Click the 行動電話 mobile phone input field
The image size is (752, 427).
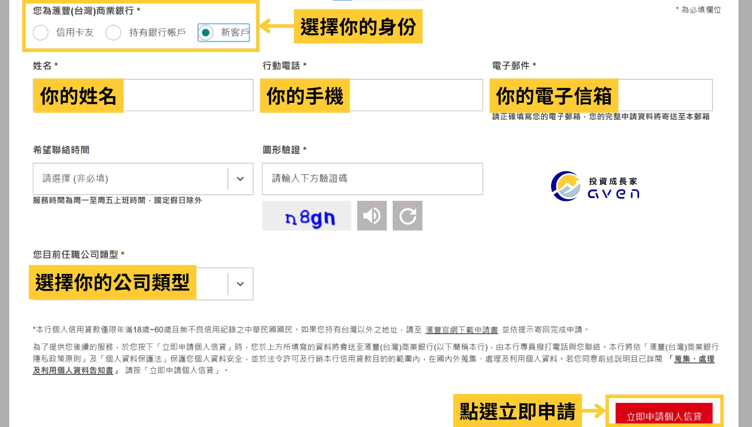click(x=372, y=95)
